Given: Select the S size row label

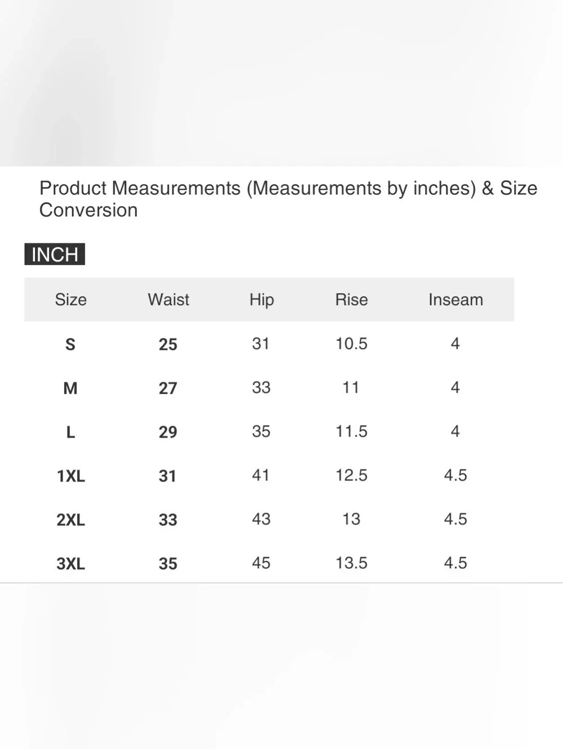Looking at the screenshot, I should tap(70, 344).
